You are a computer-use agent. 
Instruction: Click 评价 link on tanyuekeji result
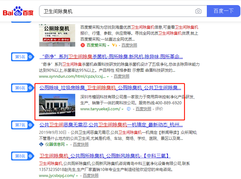[159, 109]
